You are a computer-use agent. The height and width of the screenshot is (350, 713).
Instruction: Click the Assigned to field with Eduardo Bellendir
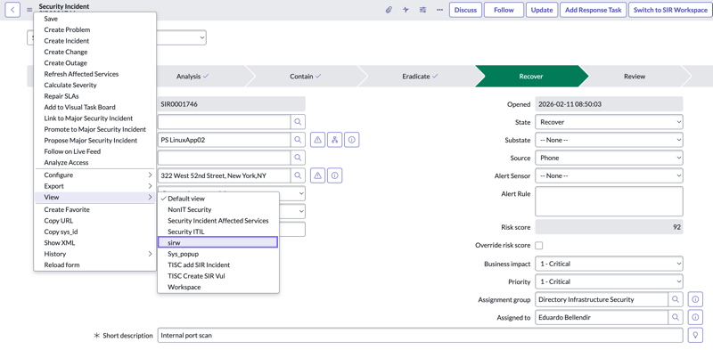coord(601,317)
